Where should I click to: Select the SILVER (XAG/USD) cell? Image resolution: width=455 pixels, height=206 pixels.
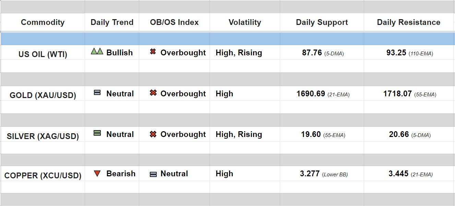tap(43, 136)
